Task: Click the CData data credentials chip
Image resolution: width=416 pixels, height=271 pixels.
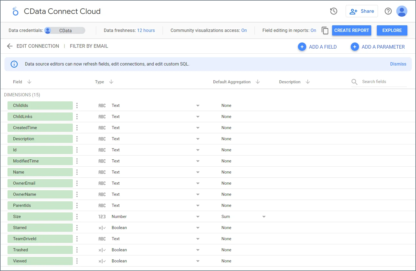Action: [x=65, y=31]
